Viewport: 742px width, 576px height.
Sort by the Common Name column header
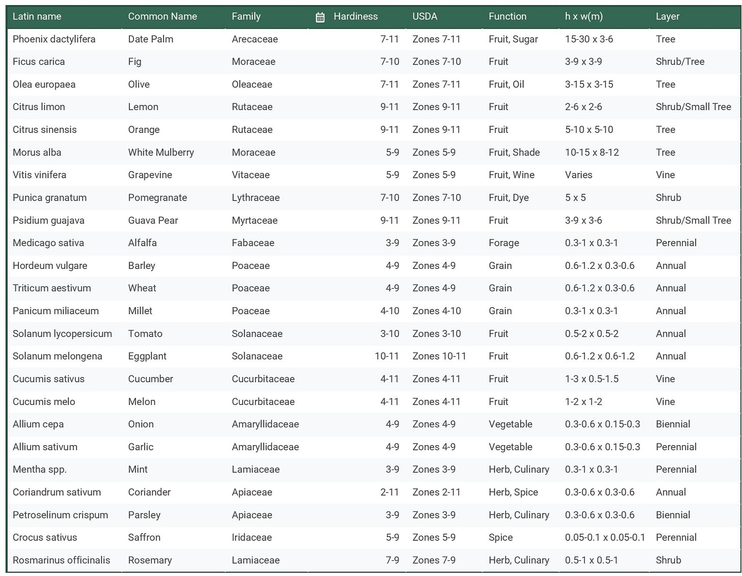pos(163,16)
